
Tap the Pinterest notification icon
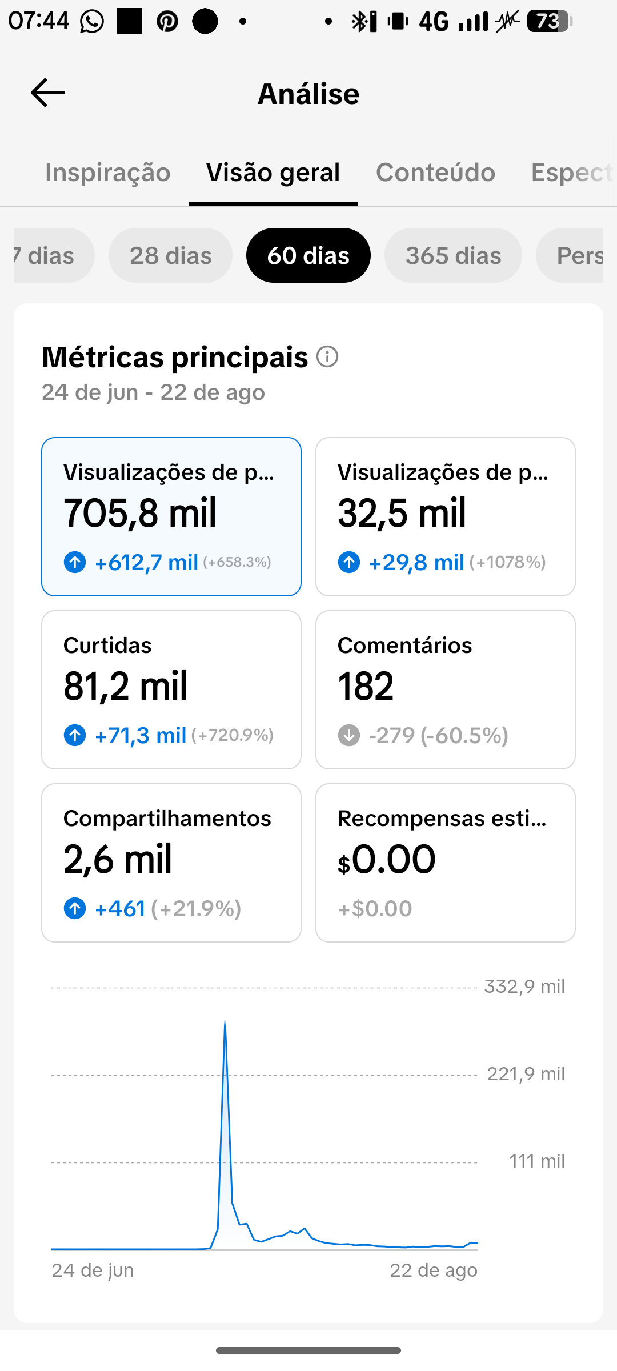pos(167,22)
